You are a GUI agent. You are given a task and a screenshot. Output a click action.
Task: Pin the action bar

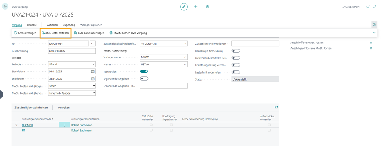[375, 33]
